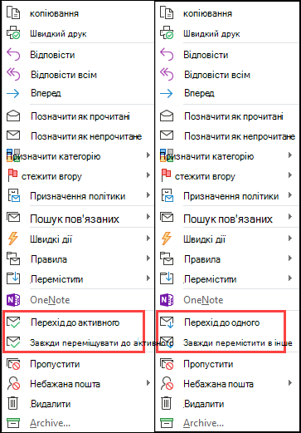Click the trash can icon in right menu
Viewport: 301px width, 433px height.
167,403
